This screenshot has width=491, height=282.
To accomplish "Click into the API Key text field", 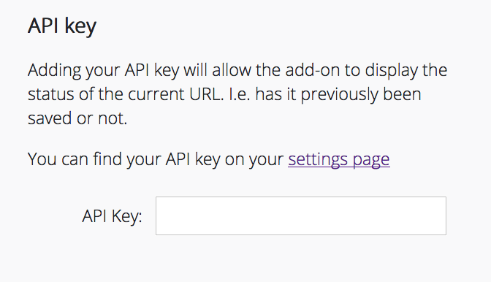I will [301, 216].
